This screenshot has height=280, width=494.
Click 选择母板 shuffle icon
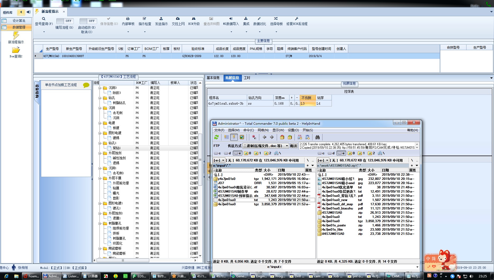pyautogui.click(x=276, y=19)
